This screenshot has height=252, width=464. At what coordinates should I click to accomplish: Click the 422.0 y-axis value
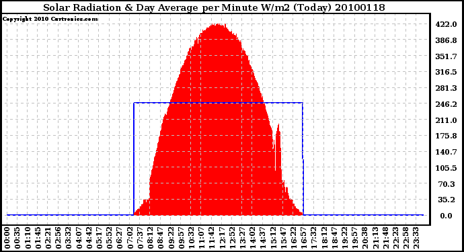tap(446, 24)
